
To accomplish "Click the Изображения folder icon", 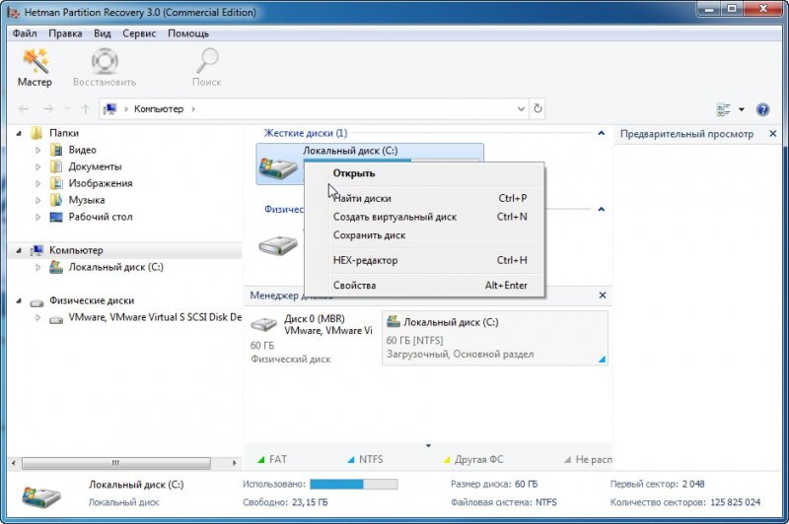I will (56, 183).
